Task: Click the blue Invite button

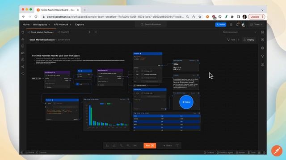Action: click(x=221, y=24)
